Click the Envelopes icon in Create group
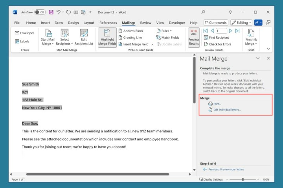283x188 pixels. pos(17,33)
